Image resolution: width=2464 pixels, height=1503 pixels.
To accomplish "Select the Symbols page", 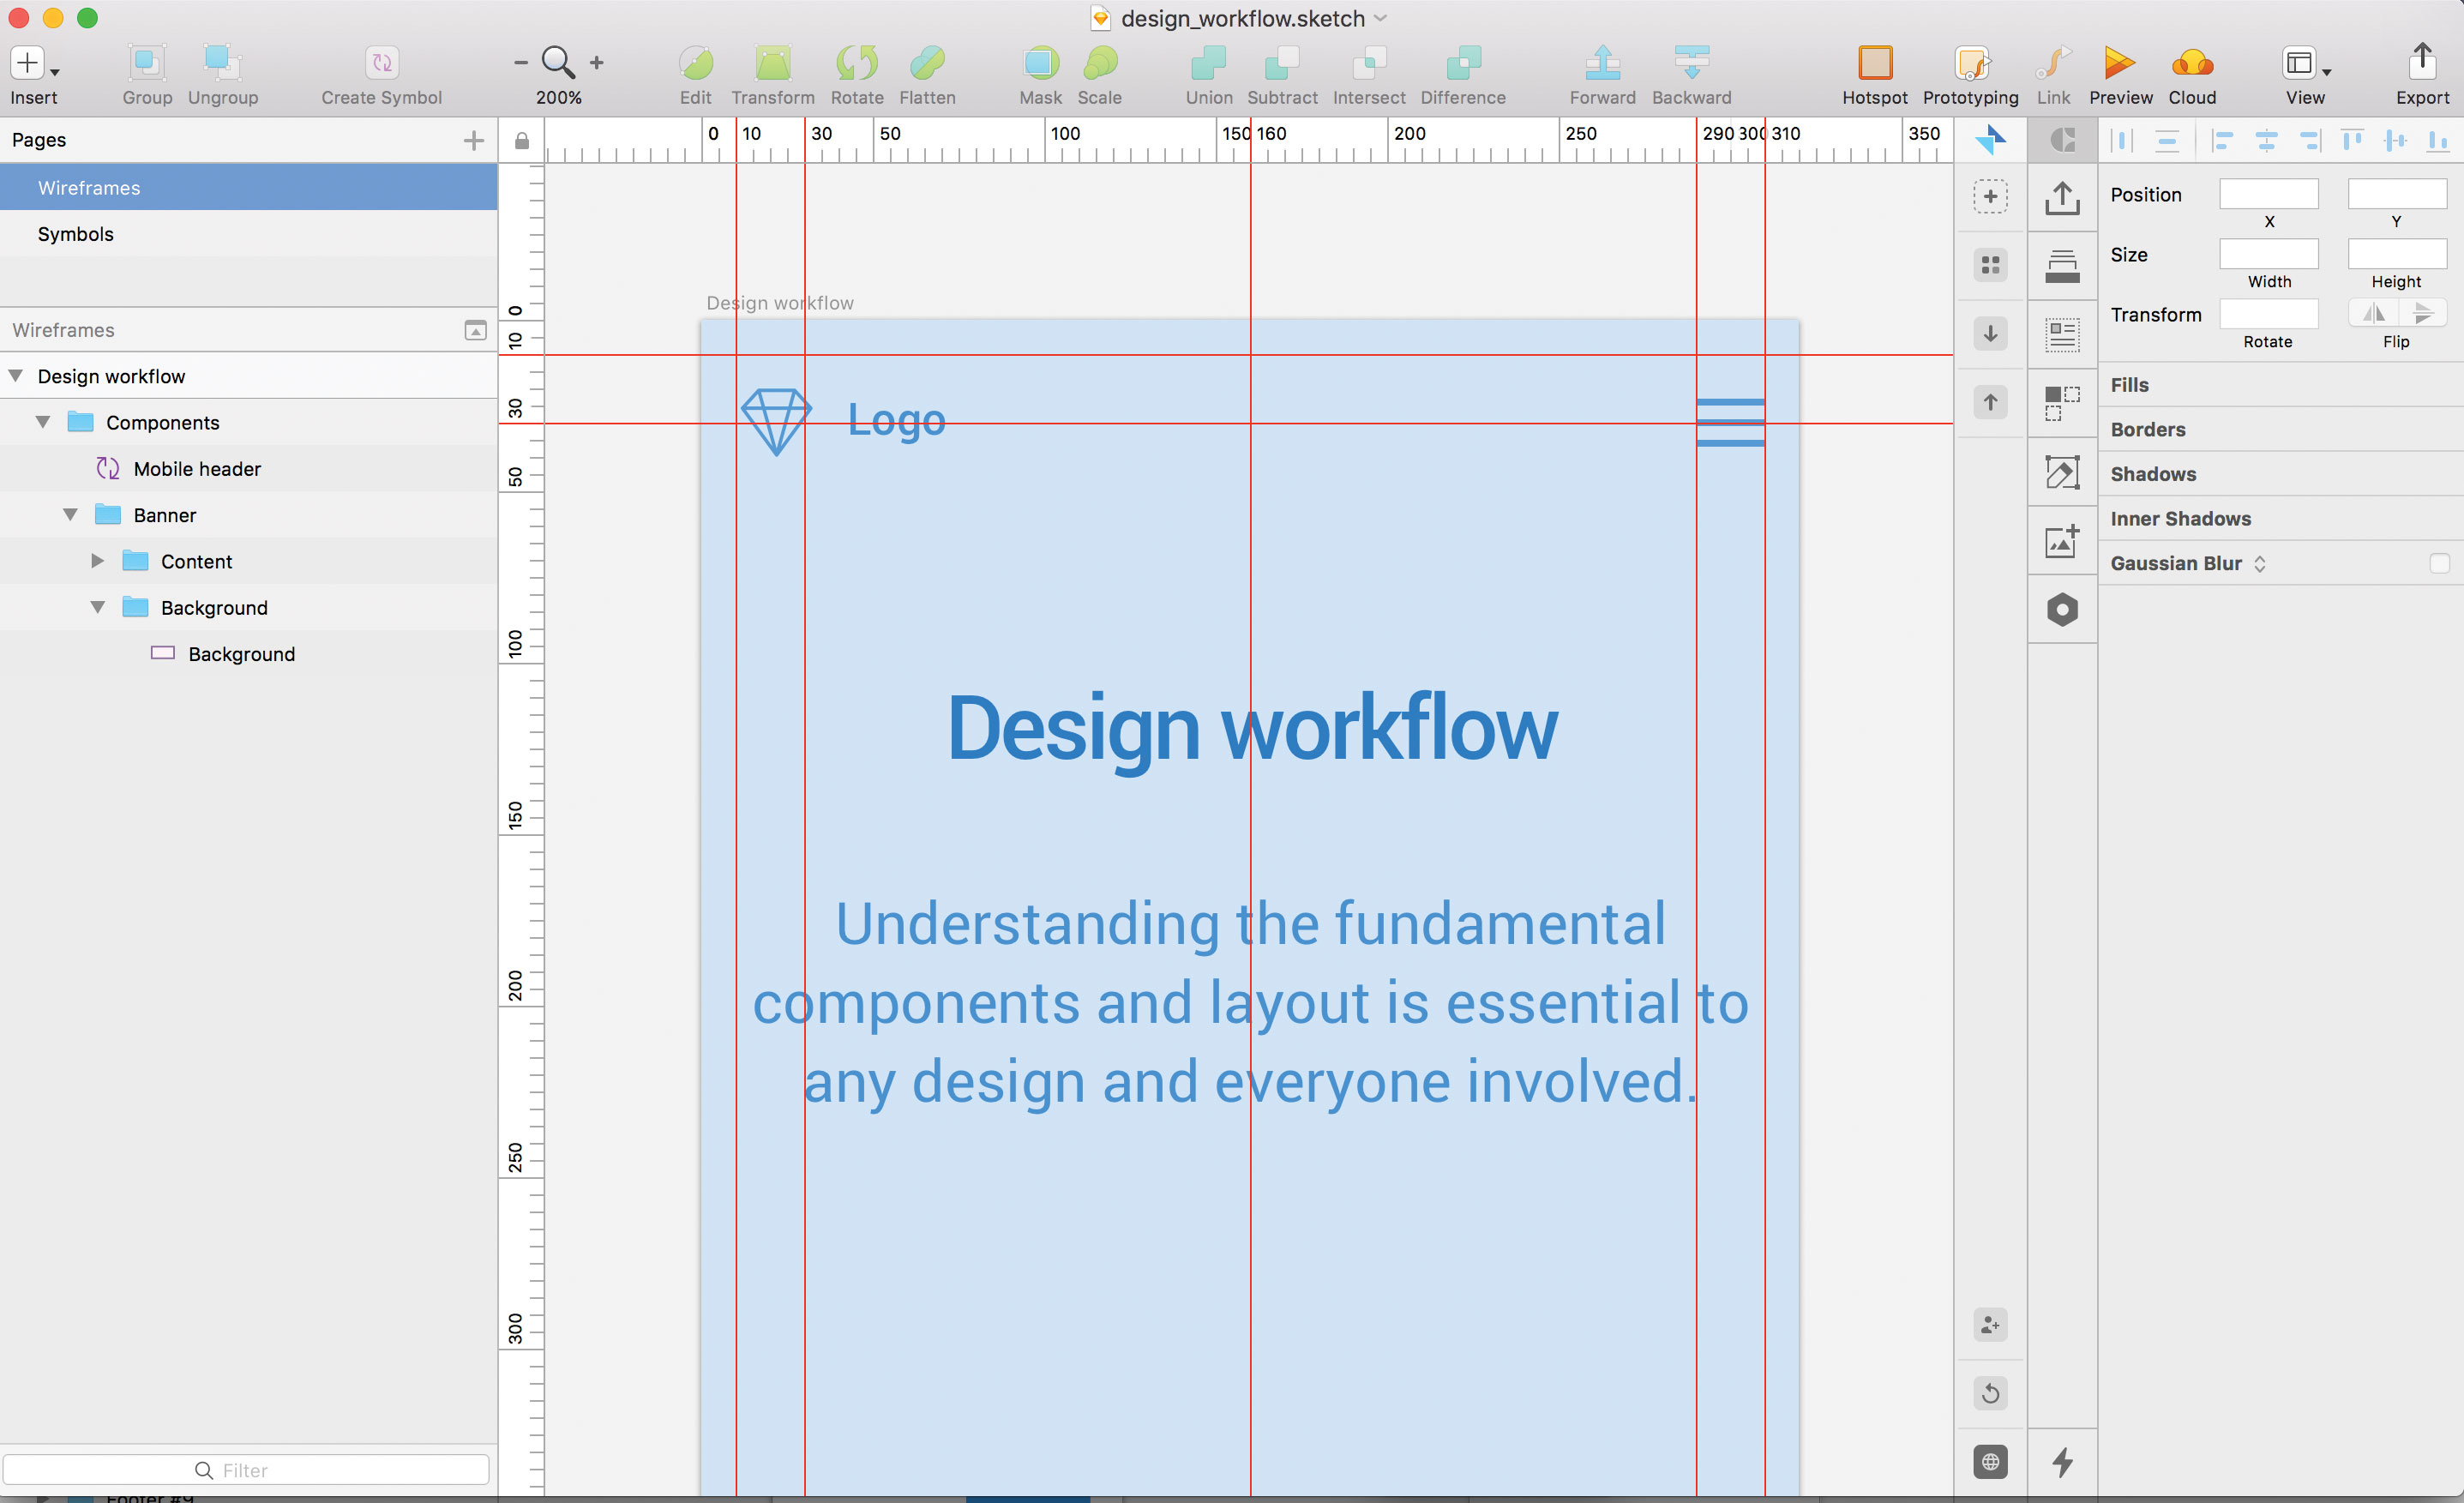I will [76, 234].
